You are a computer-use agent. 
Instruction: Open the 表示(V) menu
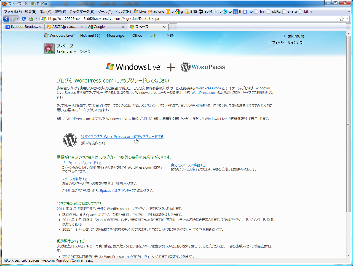tap(45, 12)
